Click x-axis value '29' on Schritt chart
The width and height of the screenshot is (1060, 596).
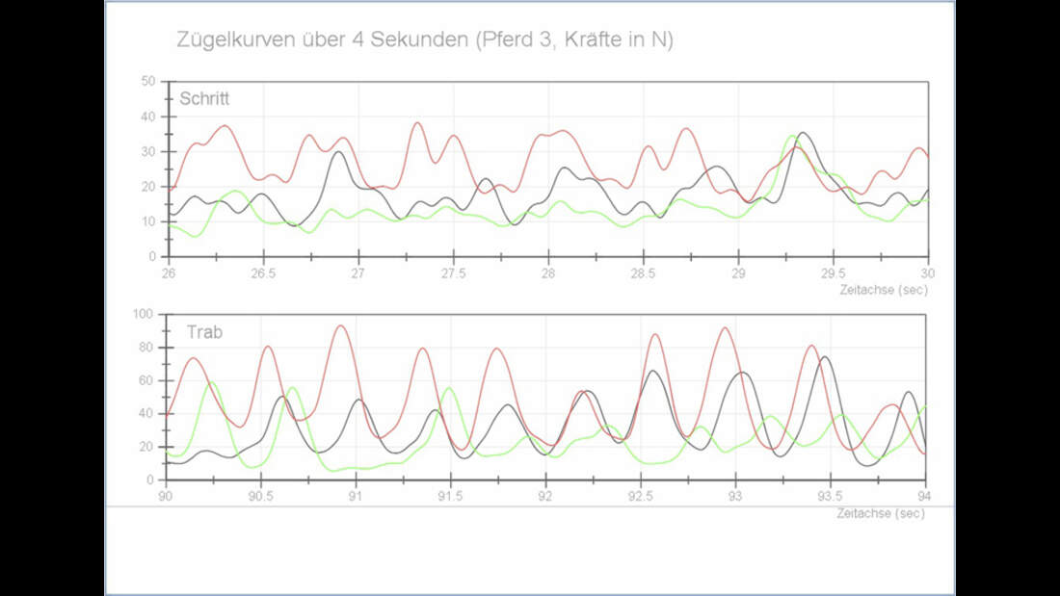point(738,273)
